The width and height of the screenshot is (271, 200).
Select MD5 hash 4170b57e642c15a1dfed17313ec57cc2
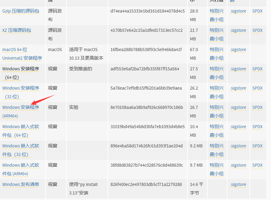pos(147,30)
